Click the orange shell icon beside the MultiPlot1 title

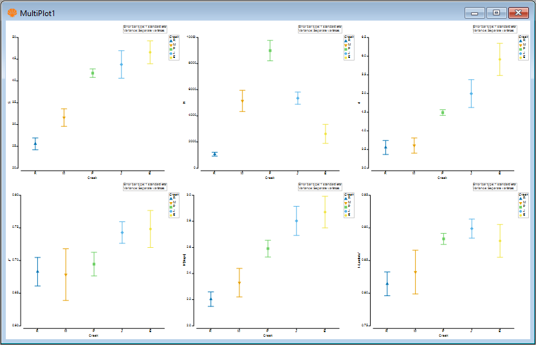click(x=12, y=13)
